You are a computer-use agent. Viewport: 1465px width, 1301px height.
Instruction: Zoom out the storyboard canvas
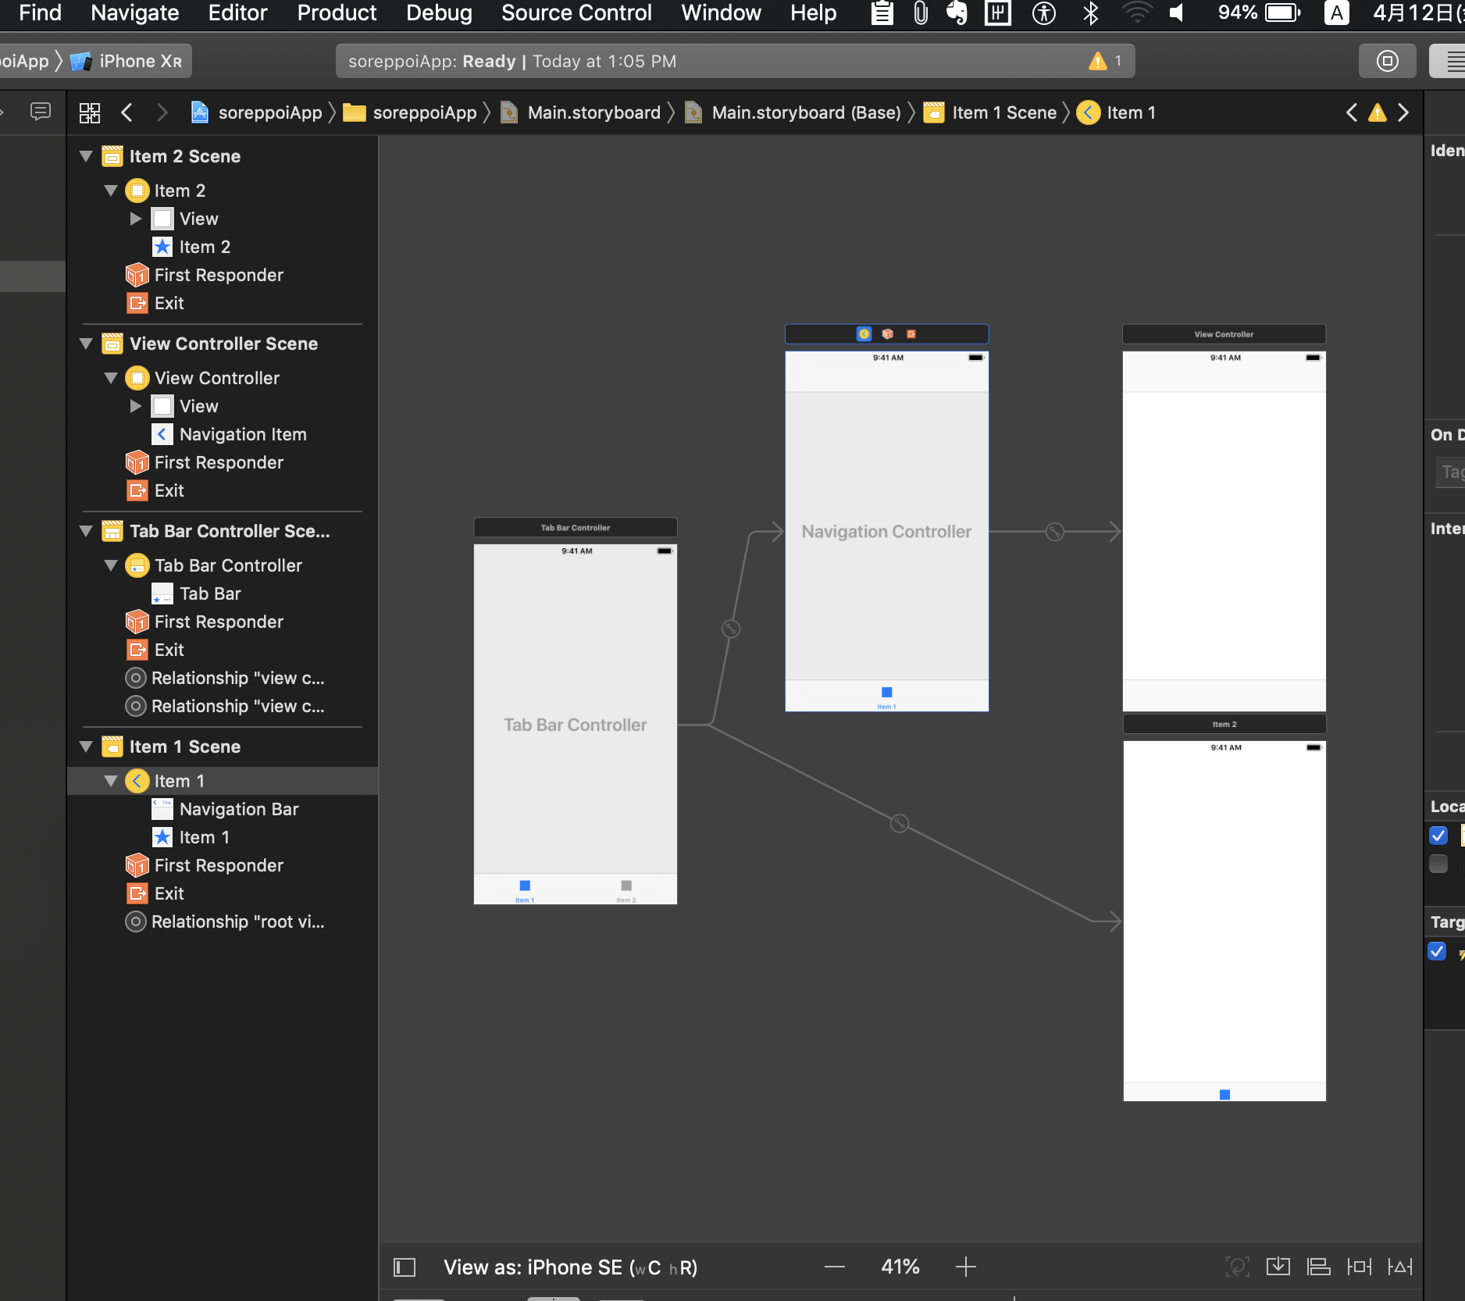pos(834,1267)
